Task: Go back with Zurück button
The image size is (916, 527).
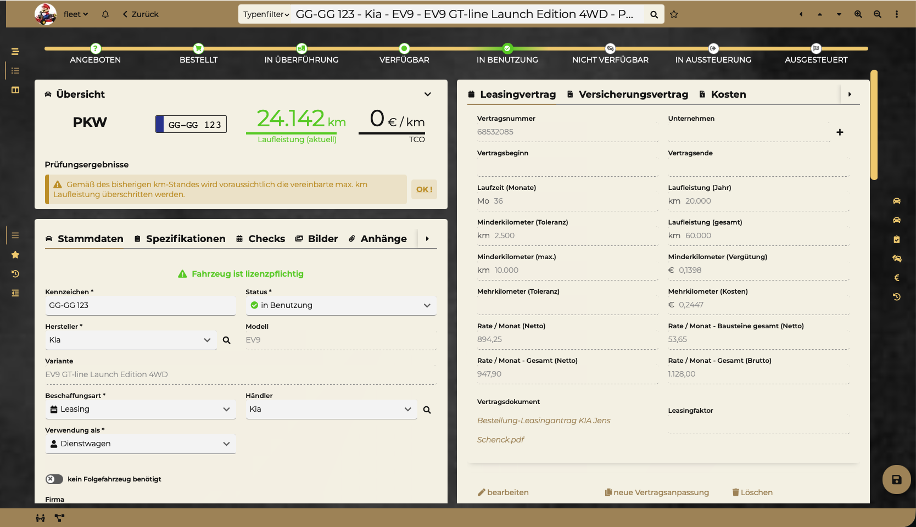Action: coord(141,14)
